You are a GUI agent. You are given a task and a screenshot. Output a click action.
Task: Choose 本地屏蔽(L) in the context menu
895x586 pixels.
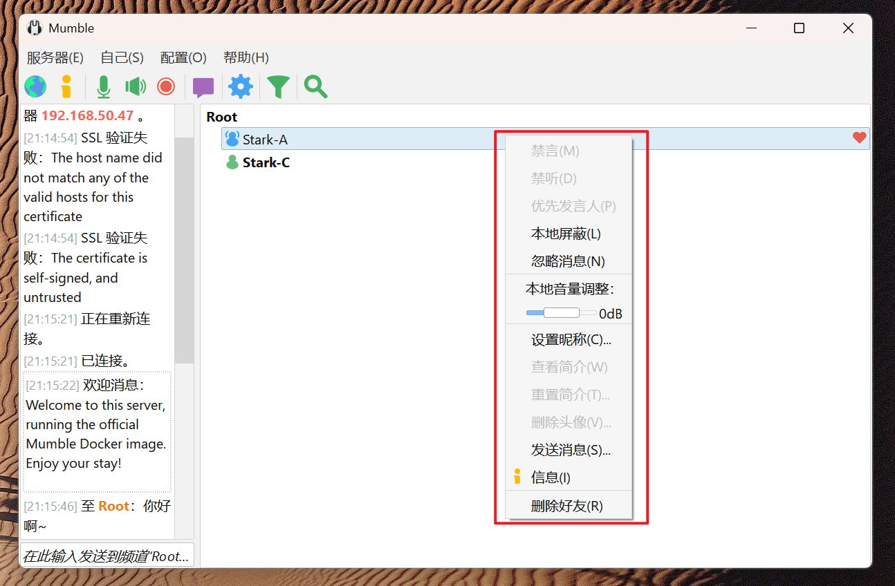569,234
